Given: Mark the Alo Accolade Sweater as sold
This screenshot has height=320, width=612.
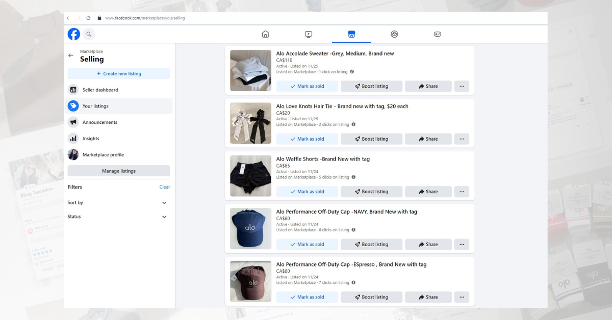Looking at the screenshot, I should point(307,86).
